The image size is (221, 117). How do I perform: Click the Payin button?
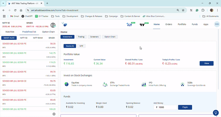click(x=185, y=107)
